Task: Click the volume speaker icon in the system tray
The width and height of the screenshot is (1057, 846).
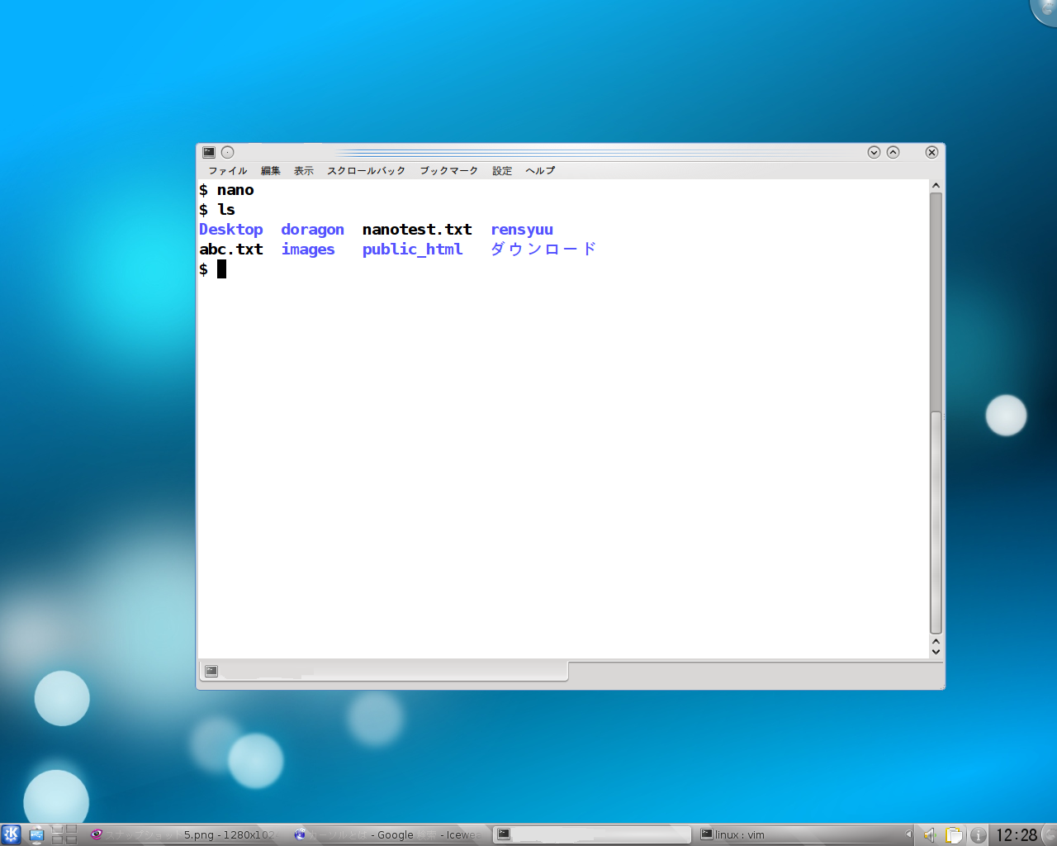Action: 928,834
